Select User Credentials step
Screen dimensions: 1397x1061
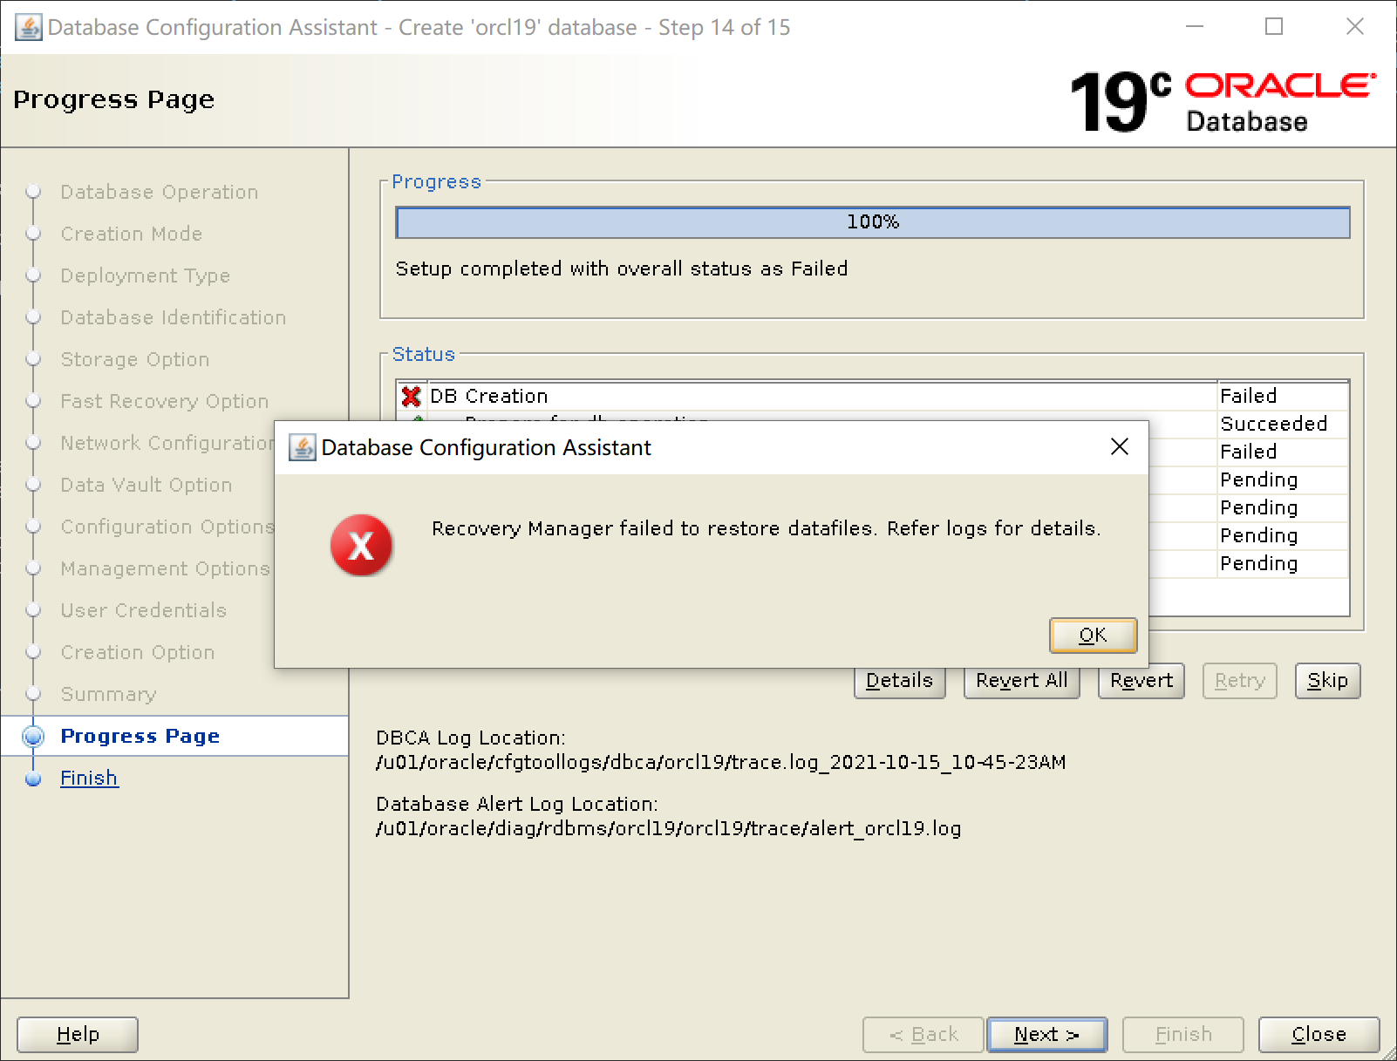[x=144, y=610]
